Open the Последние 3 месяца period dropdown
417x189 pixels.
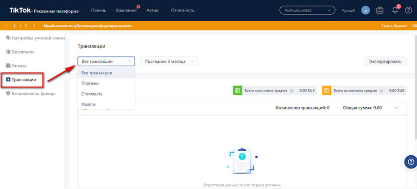[x=169, y=61]
